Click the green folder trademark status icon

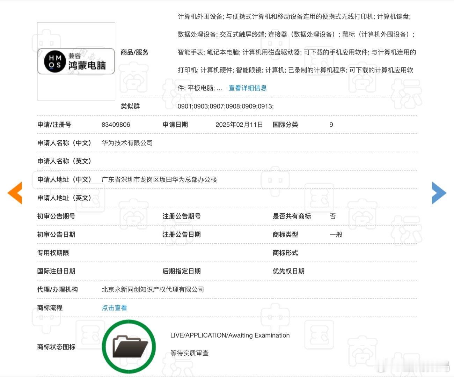coord(129,346)
